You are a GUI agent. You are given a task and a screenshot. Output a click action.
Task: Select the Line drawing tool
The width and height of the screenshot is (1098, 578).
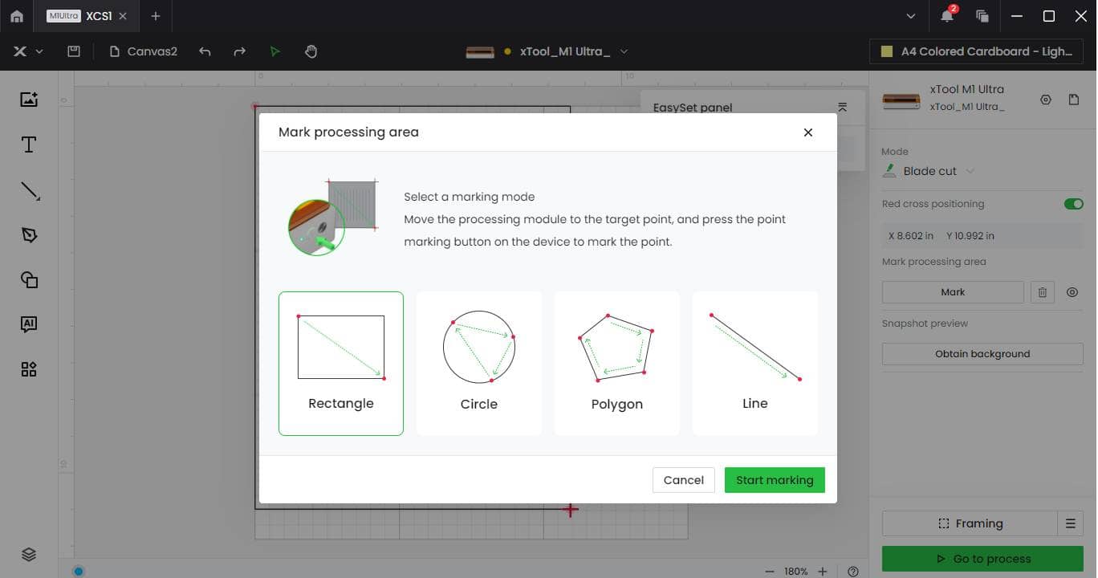click(29, 190)
